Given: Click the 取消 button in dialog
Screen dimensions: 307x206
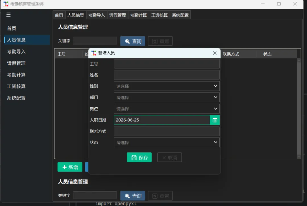Looking at the screenshot, I should click(x=169, y=157).
